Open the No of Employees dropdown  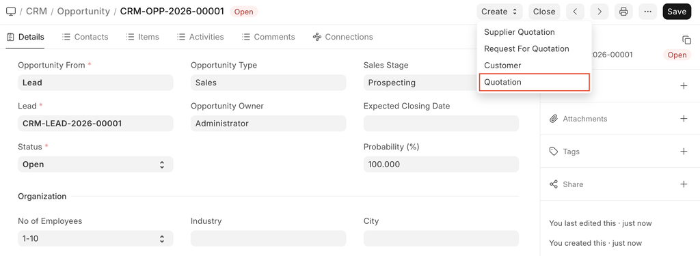(96, 239)
